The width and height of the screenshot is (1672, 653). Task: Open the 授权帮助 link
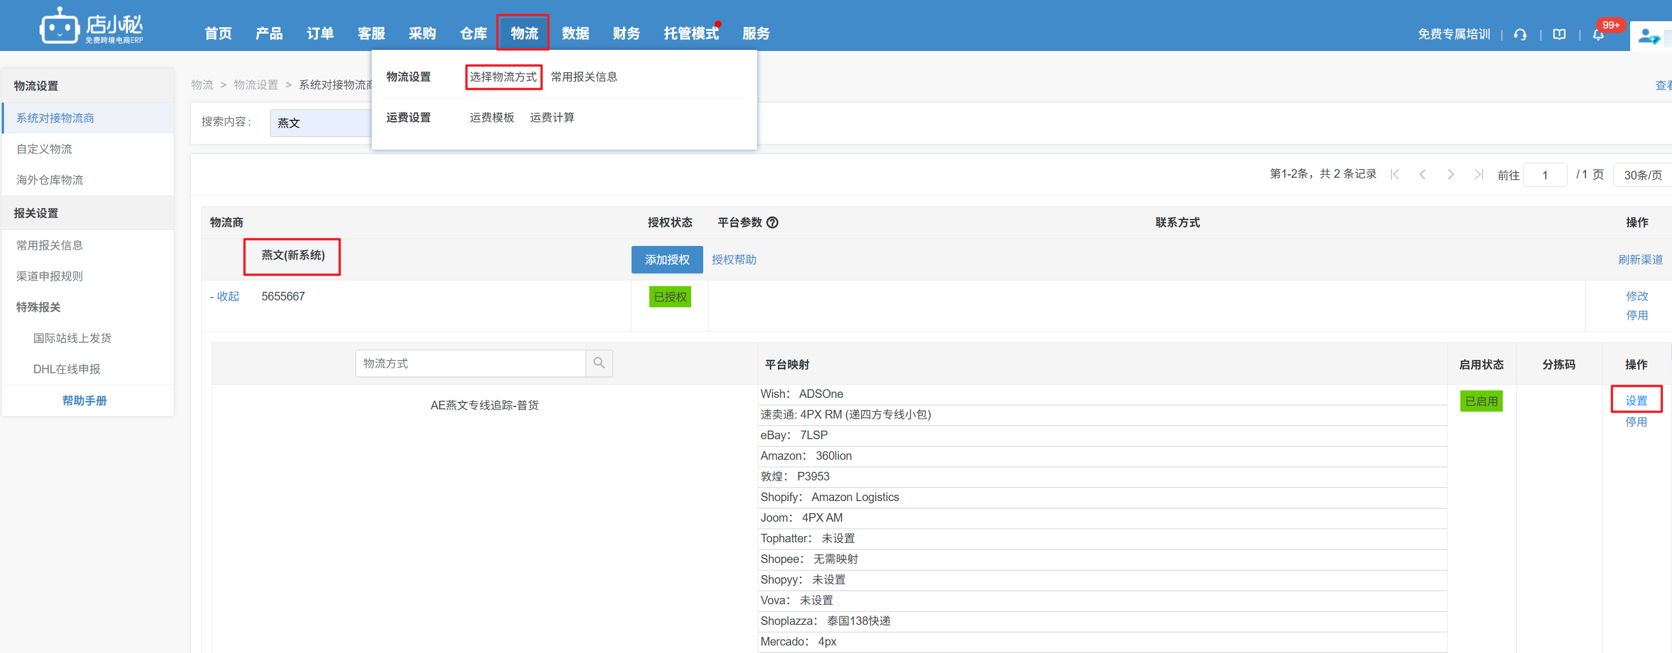[x=734, y=259]
